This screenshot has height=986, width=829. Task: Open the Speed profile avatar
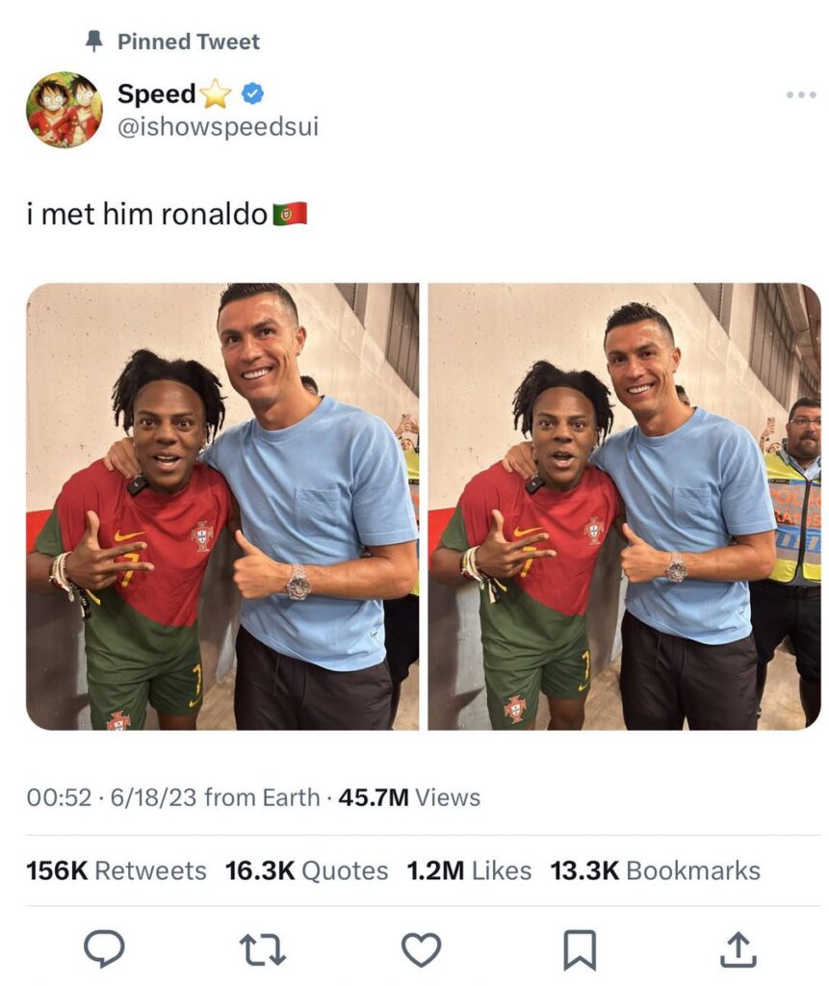pyautogui.click(x=64, y=110)
